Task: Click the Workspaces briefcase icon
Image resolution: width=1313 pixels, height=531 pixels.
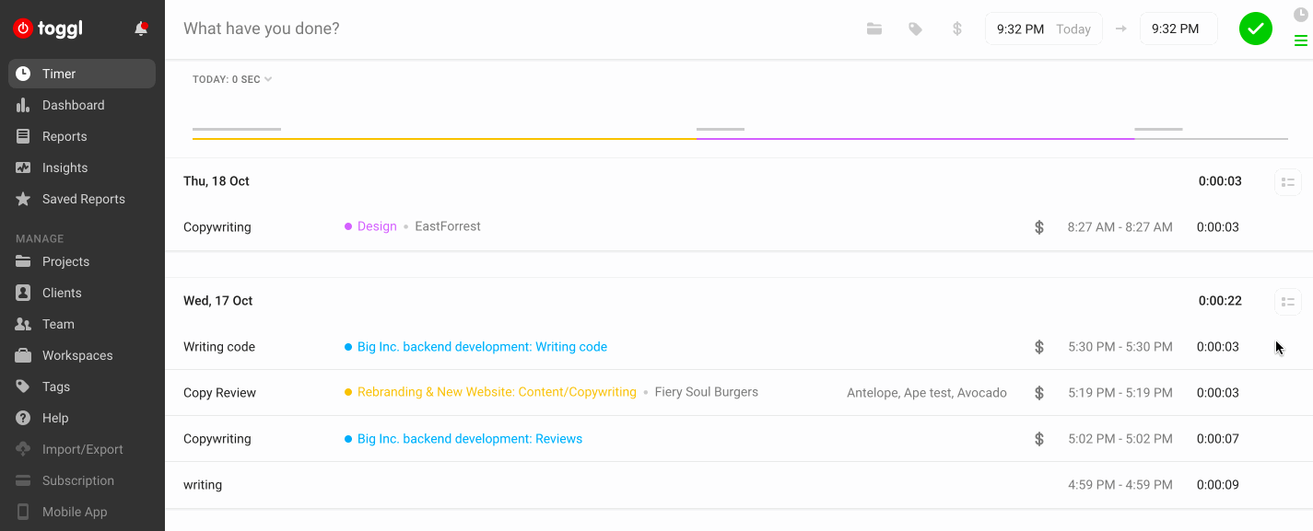Action: pyautogui.click(x=23, y=355)
